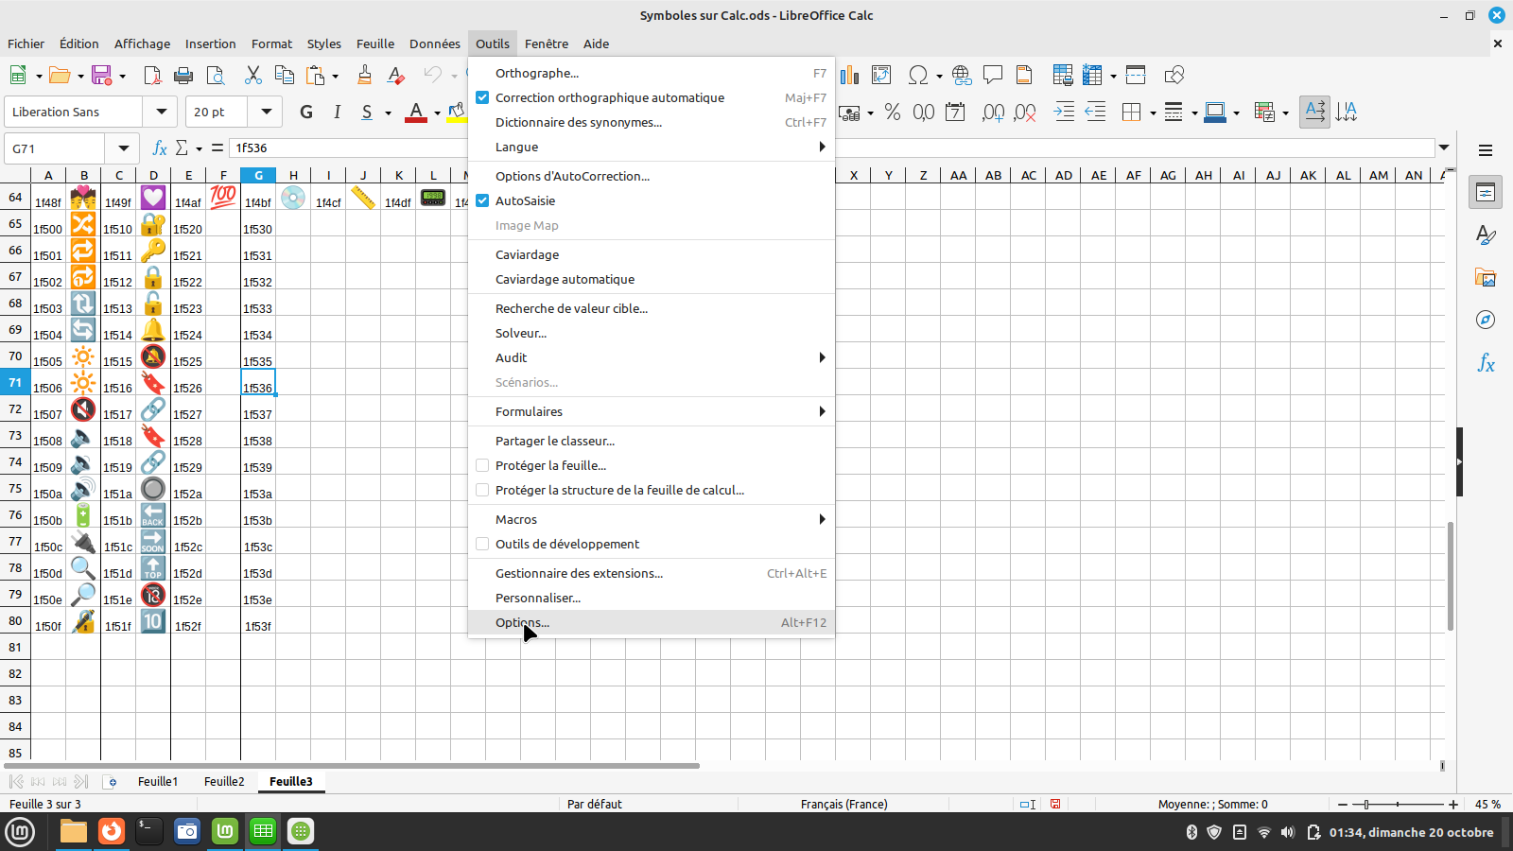This screenshot has width=1513, height=851.
Task: Open the font name dropdown
Action: [162, 112]
